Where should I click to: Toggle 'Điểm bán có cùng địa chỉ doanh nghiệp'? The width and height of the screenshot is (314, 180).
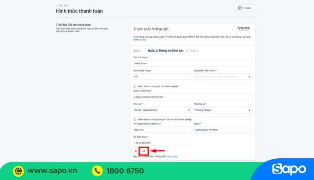[135, 86]
